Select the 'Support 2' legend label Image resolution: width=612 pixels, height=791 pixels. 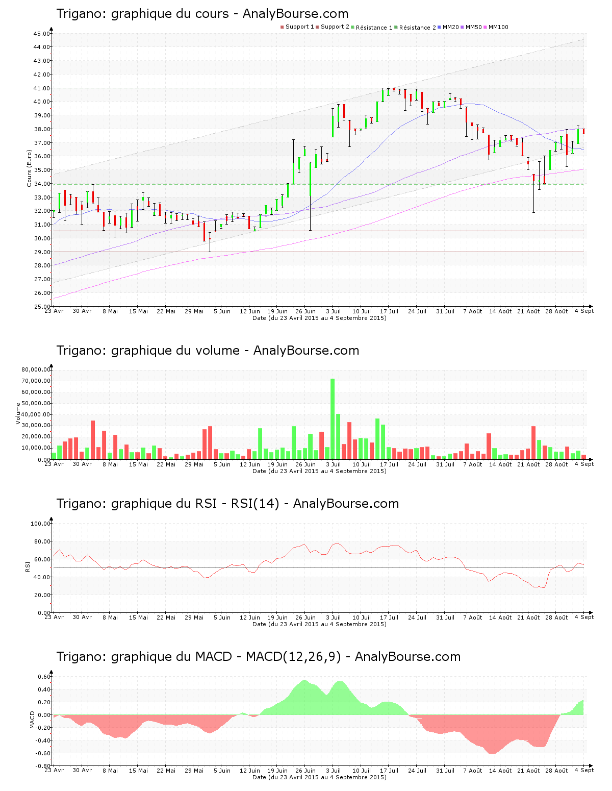335,27
